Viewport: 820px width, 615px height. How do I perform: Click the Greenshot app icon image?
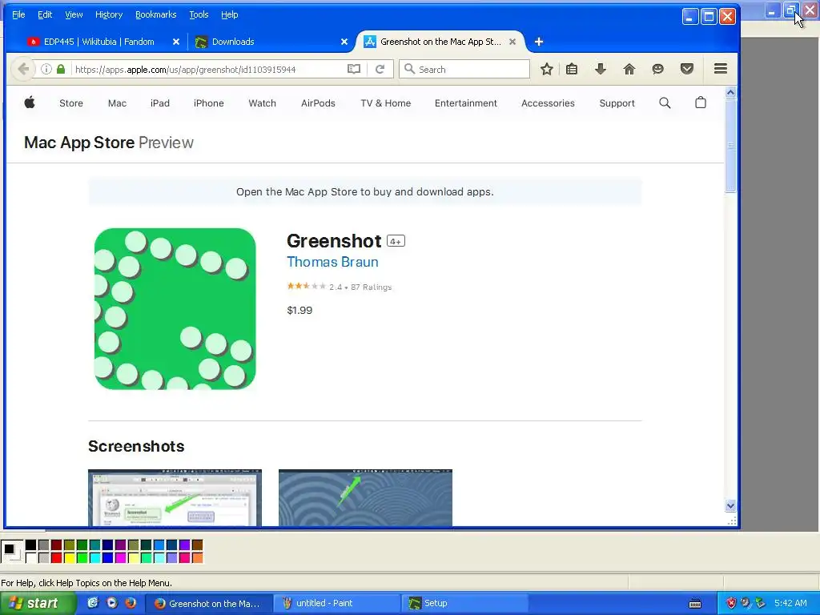point(175,308)
